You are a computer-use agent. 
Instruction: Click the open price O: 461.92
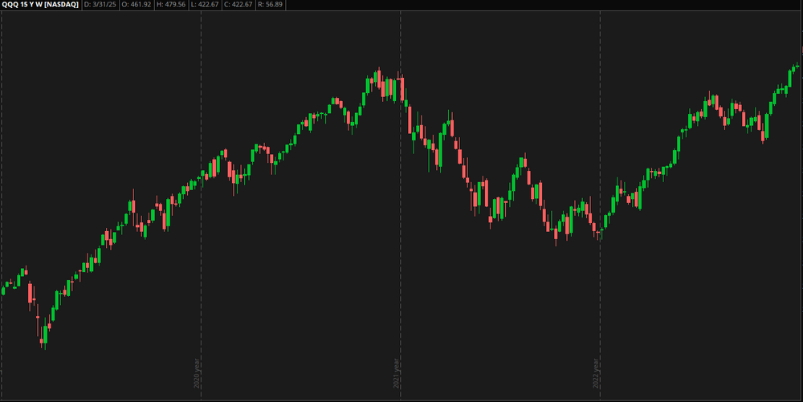[141, 5]
